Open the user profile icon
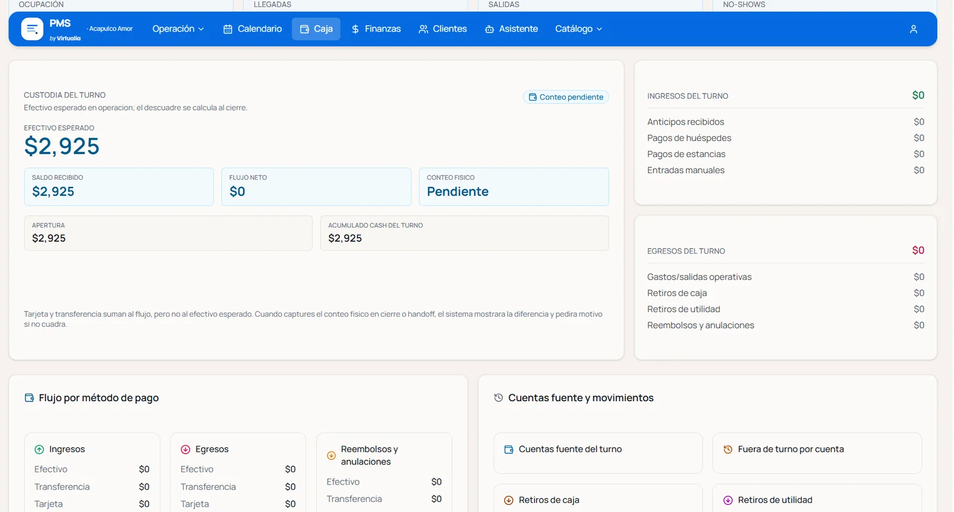Image resolution: width=954 pixels, height=512 pixels. coord(913,29)
